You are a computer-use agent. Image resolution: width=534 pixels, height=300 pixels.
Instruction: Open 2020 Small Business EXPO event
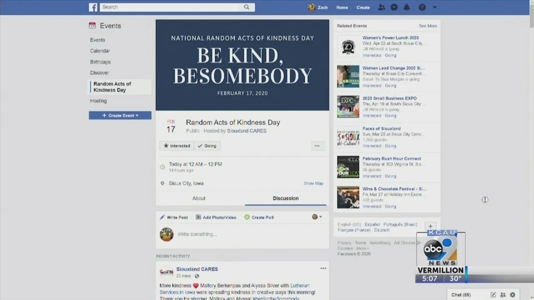(x=389, y=98)
